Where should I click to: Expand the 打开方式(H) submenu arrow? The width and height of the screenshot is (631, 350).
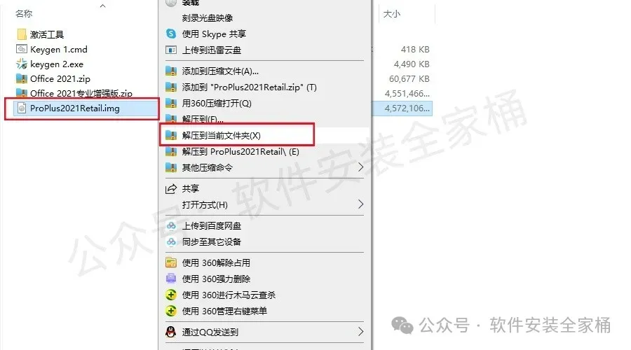pos(360,204)
